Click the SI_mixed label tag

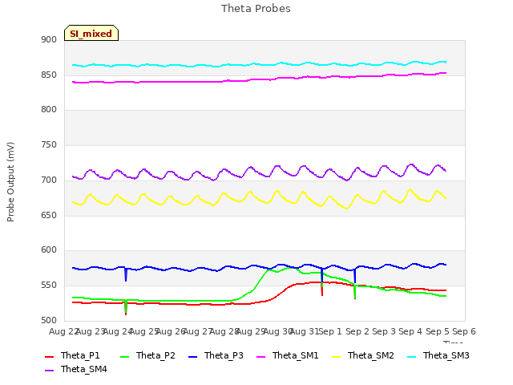[91, 34]
